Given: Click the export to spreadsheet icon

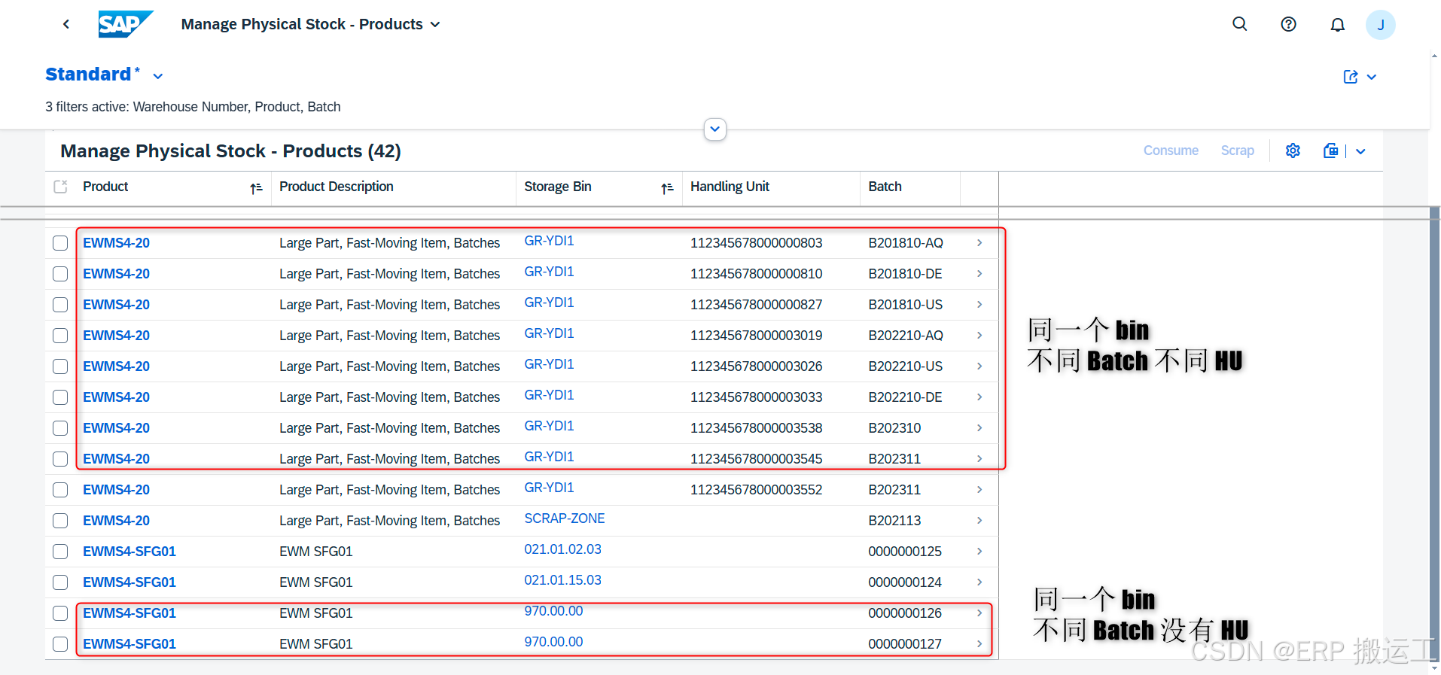Looking at the screenshot, I should pos(1330,151).
